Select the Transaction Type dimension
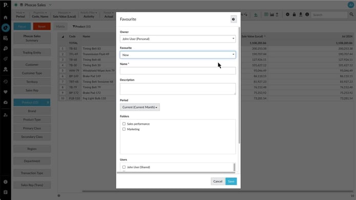 (32, 173)
